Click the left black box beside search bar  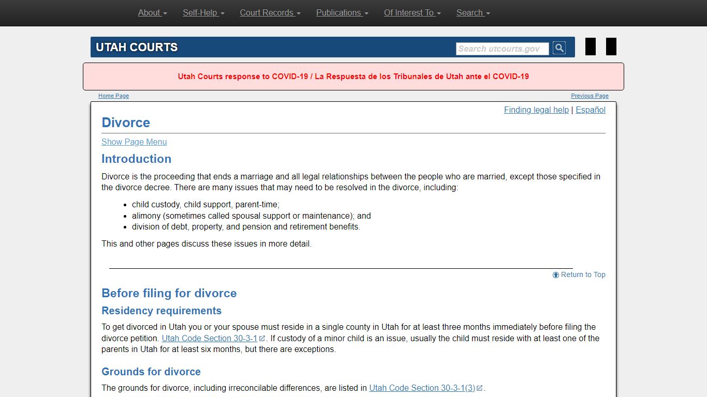coord(591,47)
